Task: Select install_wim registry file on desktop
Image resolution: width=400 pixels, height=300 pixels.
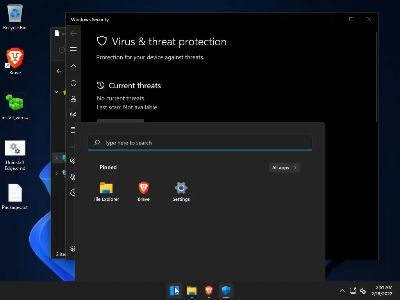Action: [x=15, y=106]
